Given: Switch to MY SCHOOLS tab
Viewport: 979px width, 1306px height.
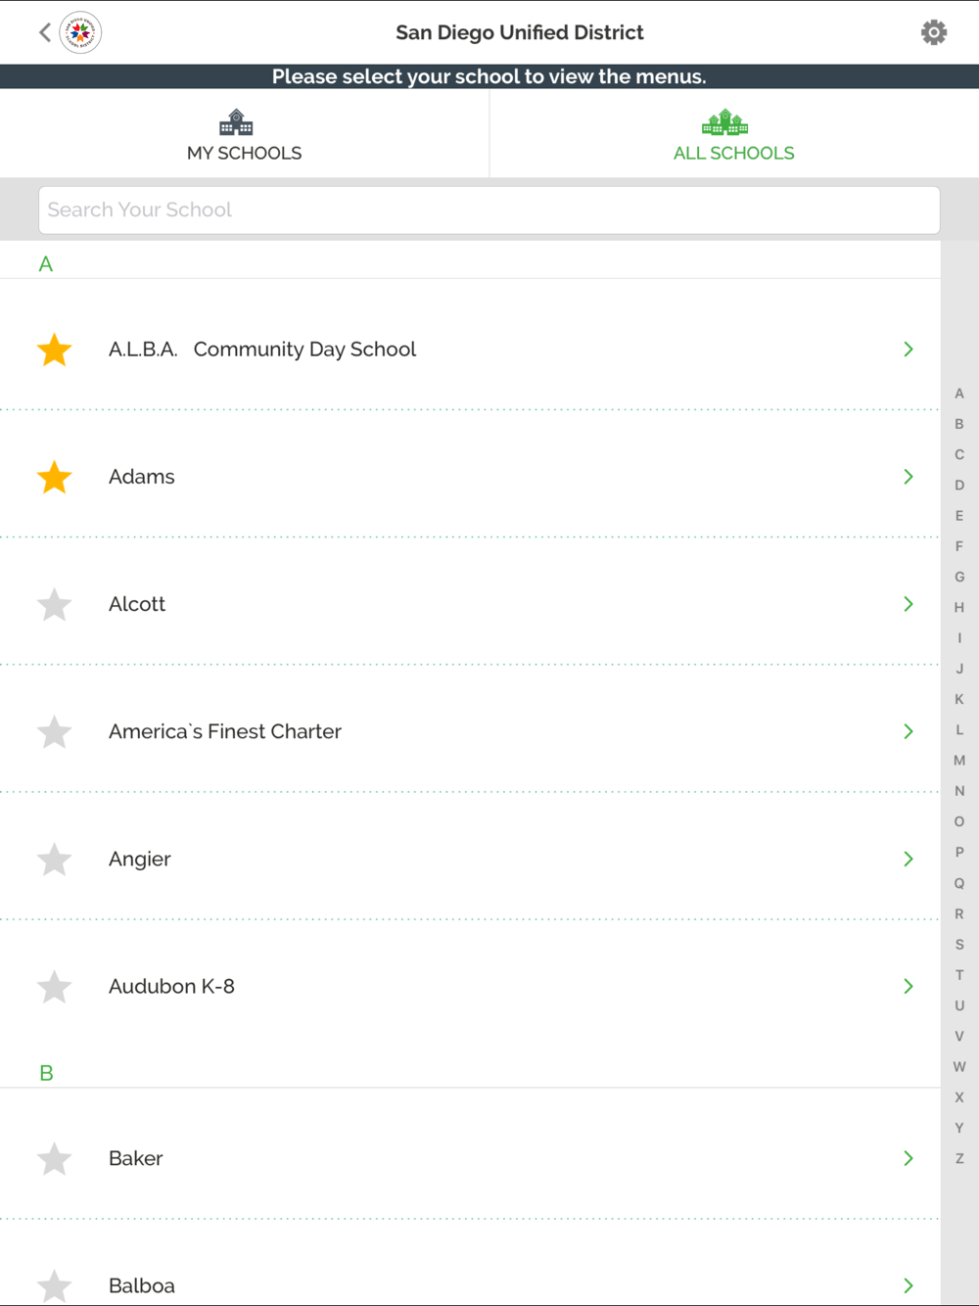Looking at the screenshot, I should 245,134.
